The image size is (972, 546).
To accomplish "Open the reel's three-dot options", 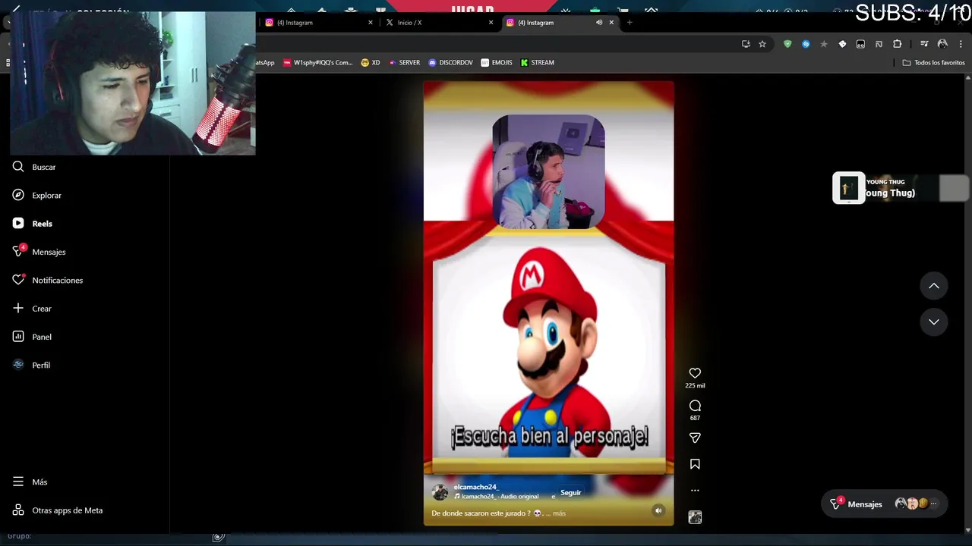I will [695, 491].
